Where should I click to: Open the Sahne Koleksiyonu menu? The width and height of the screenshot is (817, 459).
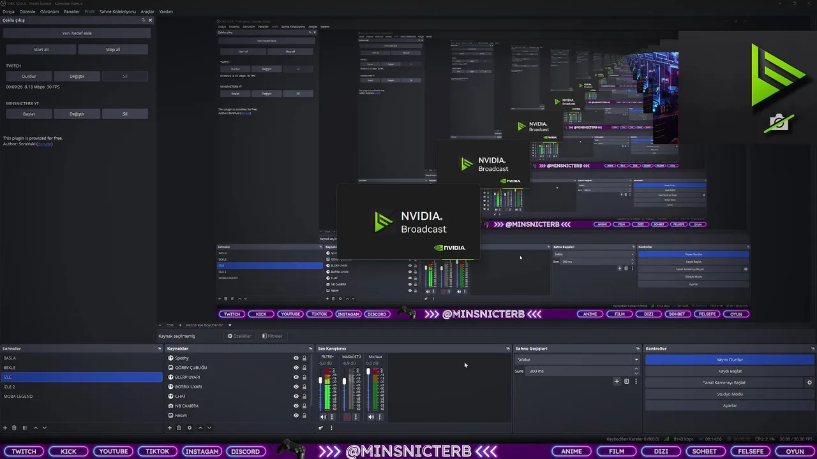click(x=117, y=11)
